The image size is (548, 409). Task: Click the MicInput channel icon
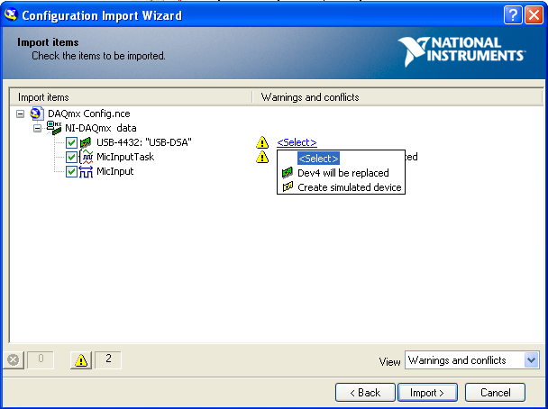click(x=86, y=171)
